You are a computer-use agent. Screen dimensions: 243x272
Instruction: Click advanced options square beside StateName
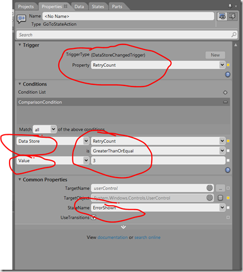pyautogui.click(x=228, y=207)
